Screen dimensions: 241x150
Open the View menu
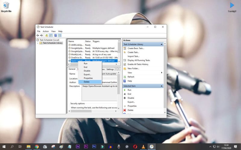pos(53,31)
